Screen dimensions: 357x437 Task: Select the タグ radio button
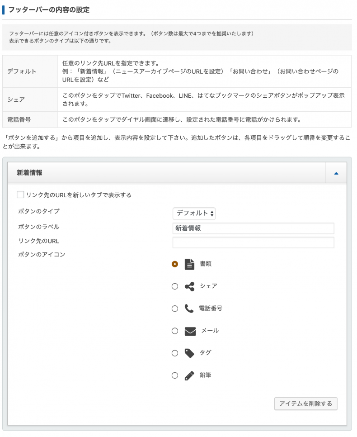pyautogui.click(x=175, y=353)
